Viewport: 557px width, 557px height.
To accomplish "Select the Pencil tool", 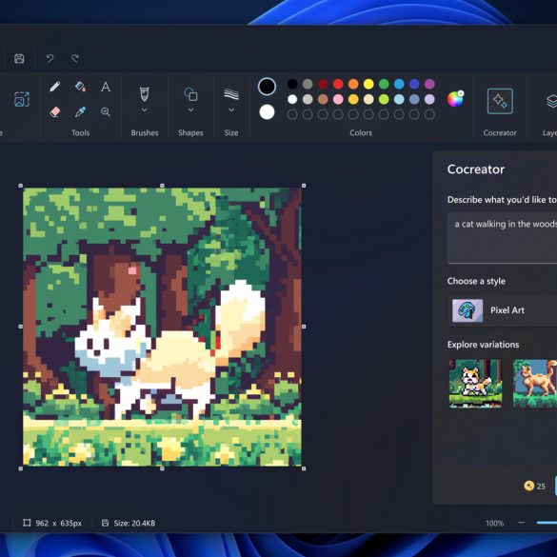I will pos(54,87).
